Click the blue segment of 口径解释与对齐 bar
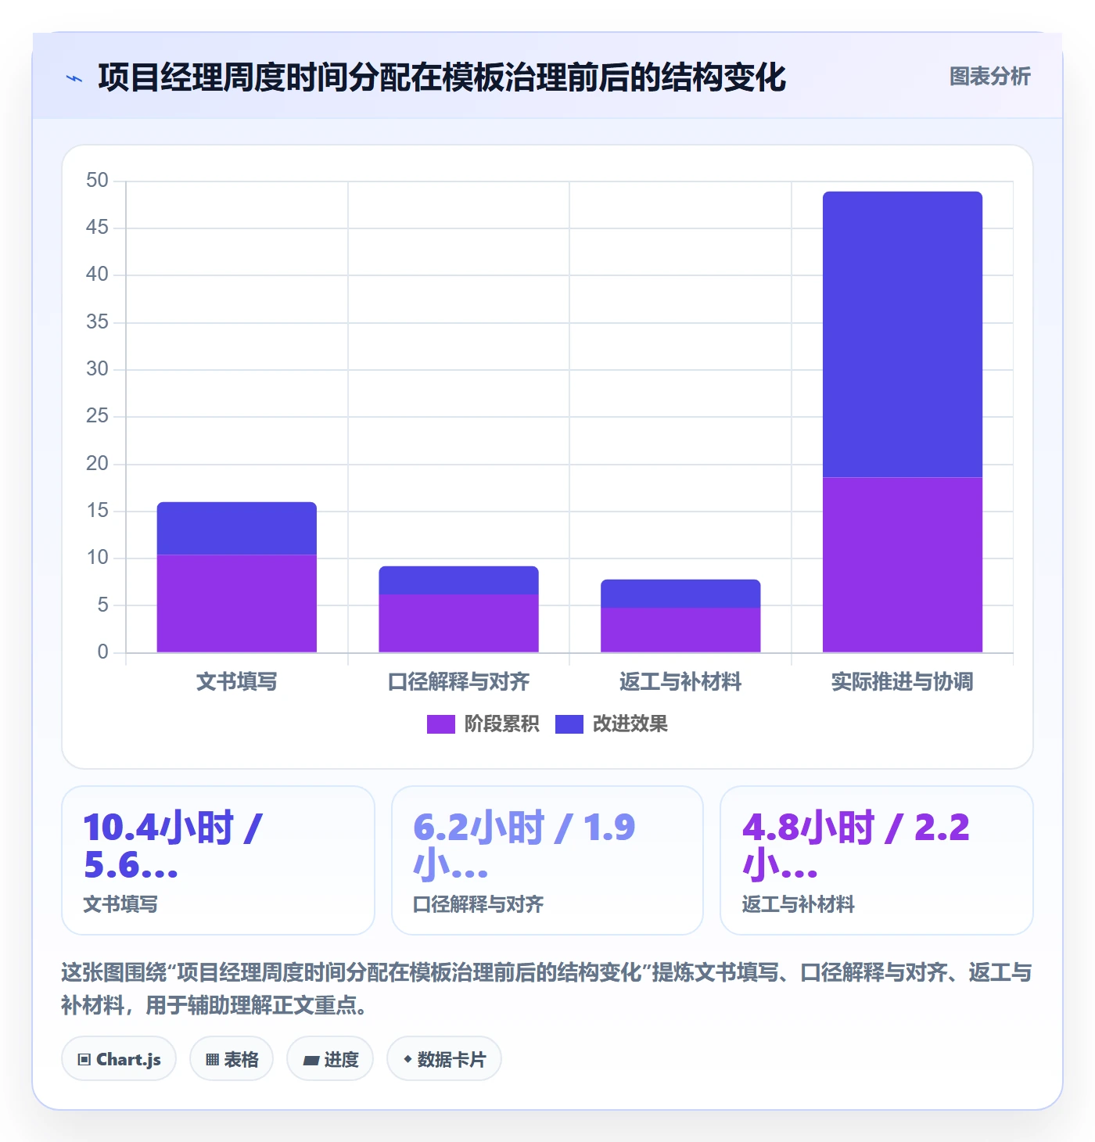Screen dimensions: 1095x1142 tap(458, 580)
